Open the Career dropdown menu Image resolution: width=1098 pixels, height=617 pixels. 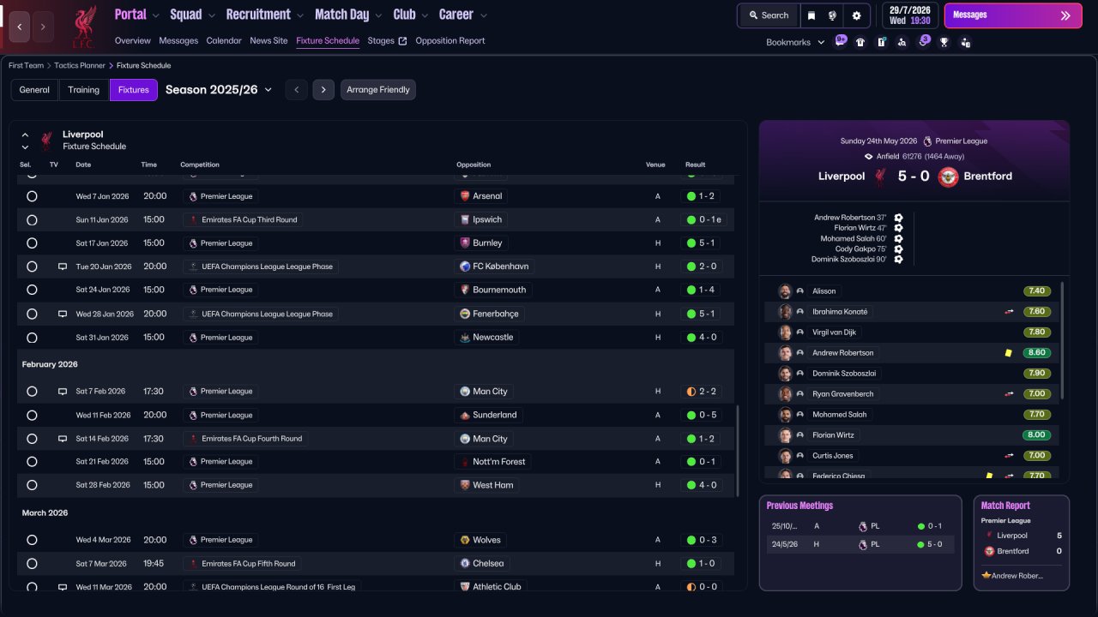coord(463,15)
